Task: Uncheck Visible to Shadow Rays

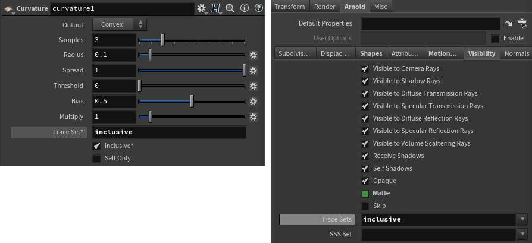Action: tap(365, 81)
